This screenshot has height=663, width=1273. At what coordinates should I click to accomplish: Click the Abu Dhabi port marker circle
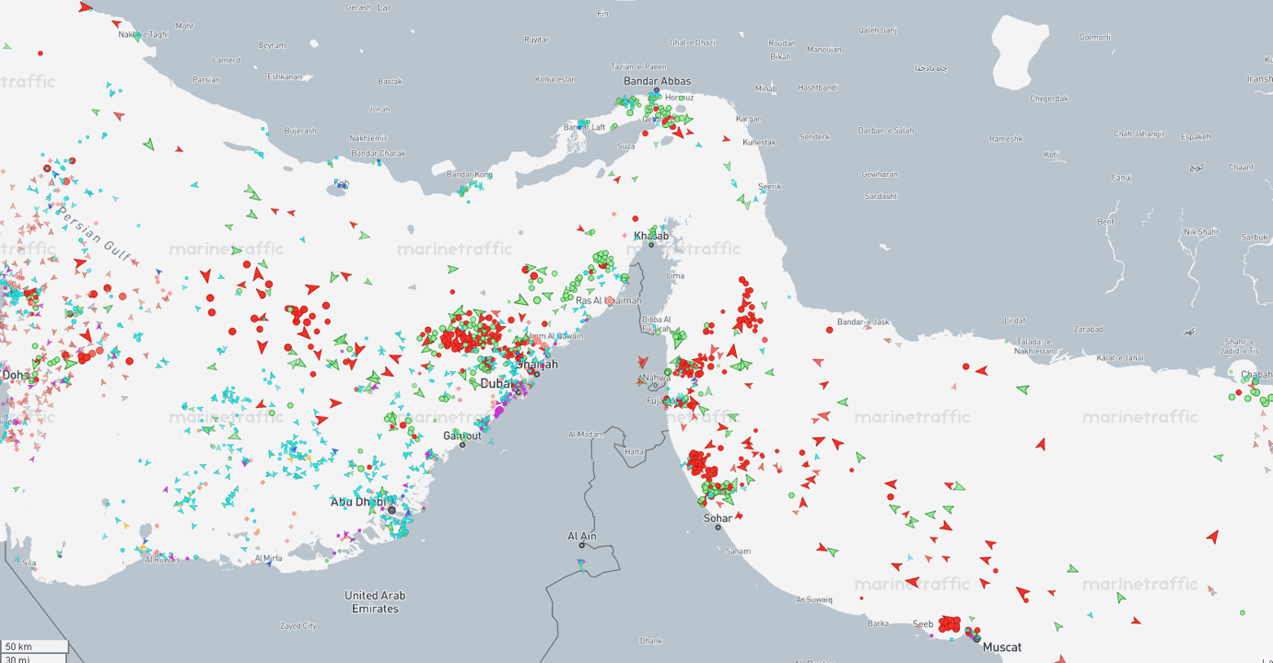[x=391, y=510]
